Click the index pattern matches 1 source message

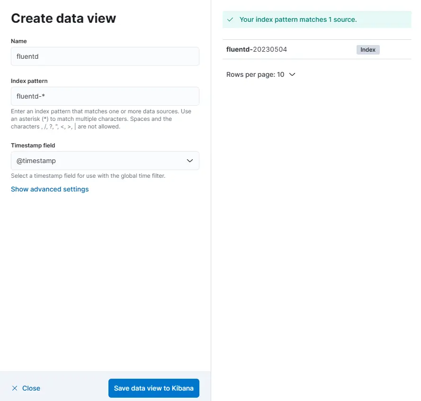(298, 20)
